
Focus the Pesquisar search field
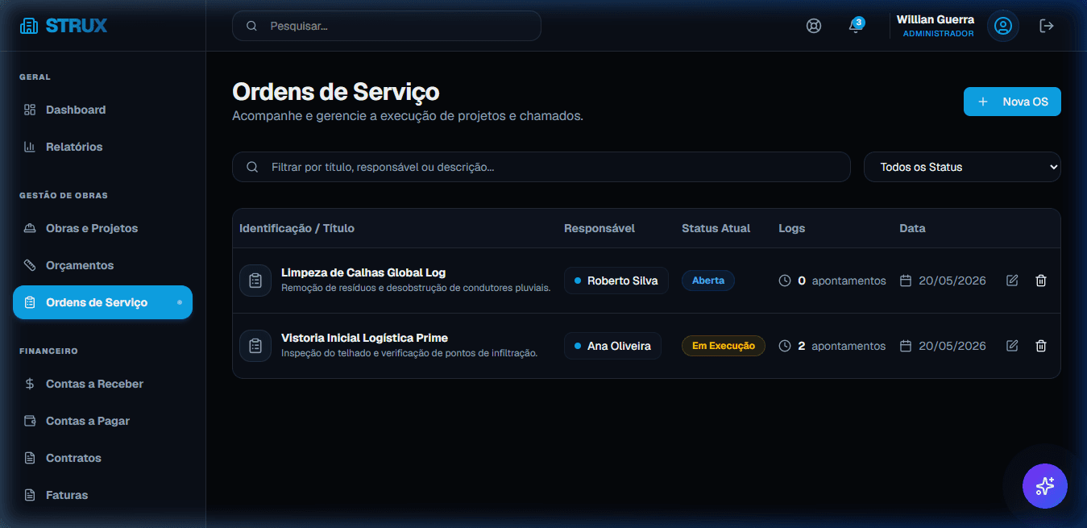[x=387, y=26]
